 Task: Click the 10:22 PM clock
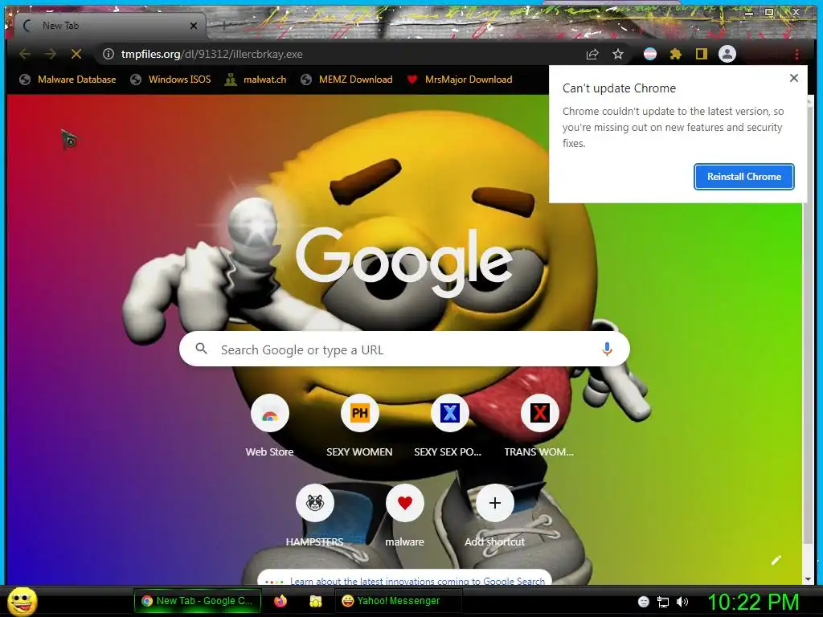(x=754, y=602)
